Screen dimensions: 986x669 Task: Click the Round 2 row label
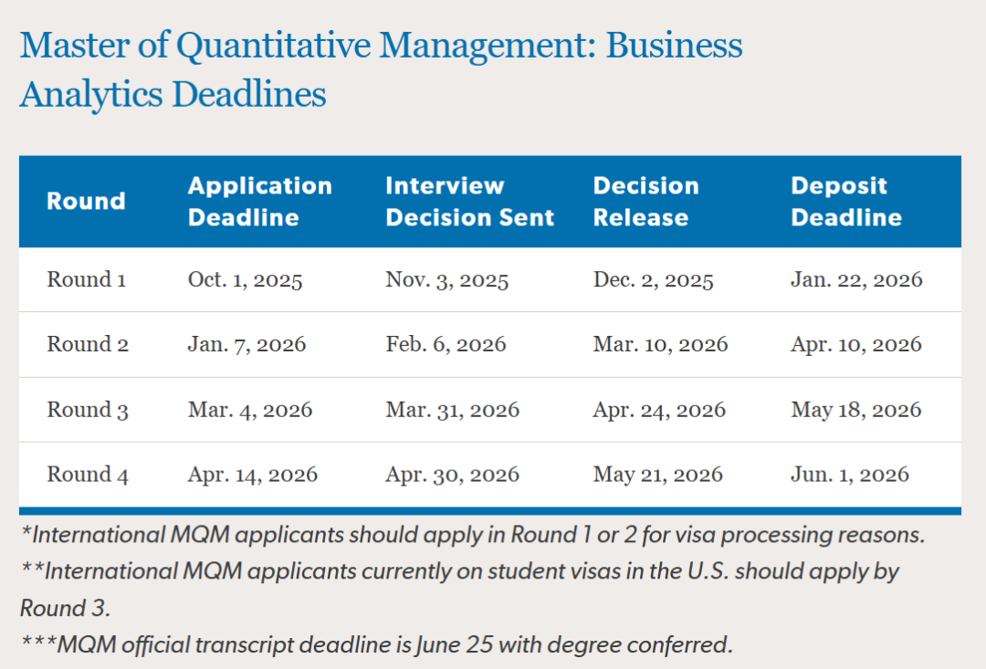coord(88,344)
